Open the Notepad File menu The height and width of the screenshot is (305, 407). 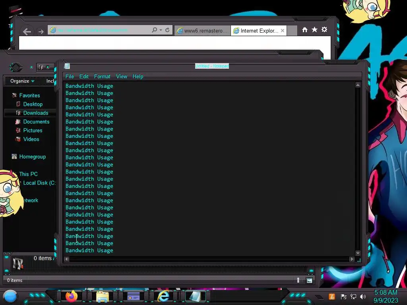pos(70,77)
